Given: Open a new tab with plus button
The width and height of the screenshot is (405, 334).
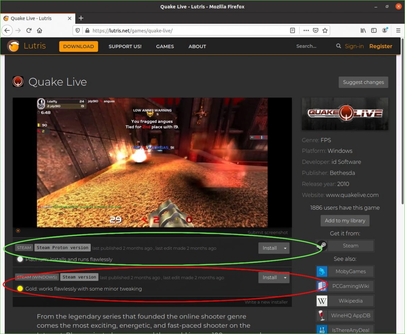Looking at the screenshot, I should (x=81, y=18).
